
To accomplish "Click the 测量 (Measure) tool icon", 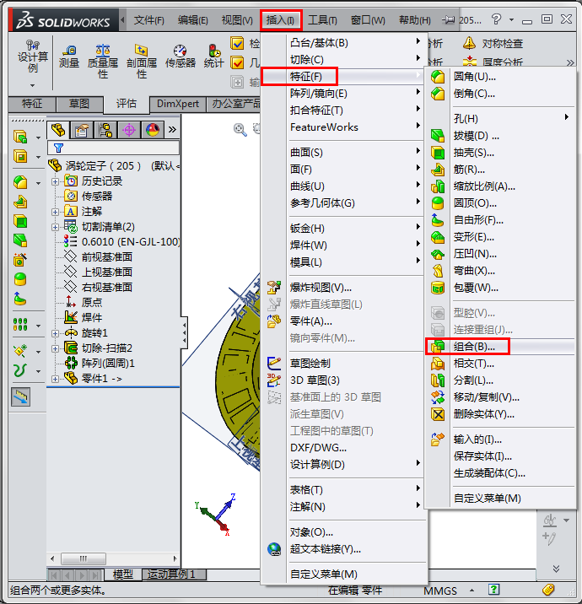I will (69, 56).
